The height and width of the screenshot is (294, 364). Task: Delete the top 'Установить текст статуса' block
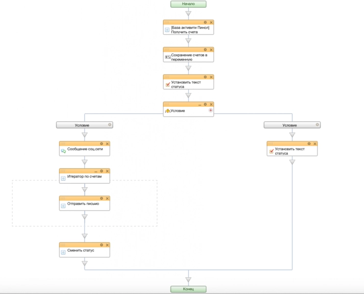click(211, 77)
